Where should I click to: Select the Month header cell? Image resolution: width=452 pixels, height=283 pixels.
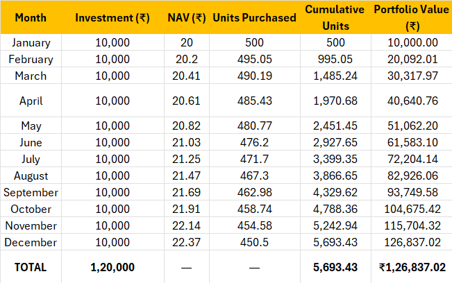point(31,17)
